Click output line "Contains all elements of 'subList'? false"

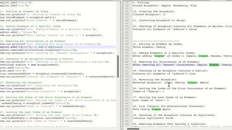[165, 29]
